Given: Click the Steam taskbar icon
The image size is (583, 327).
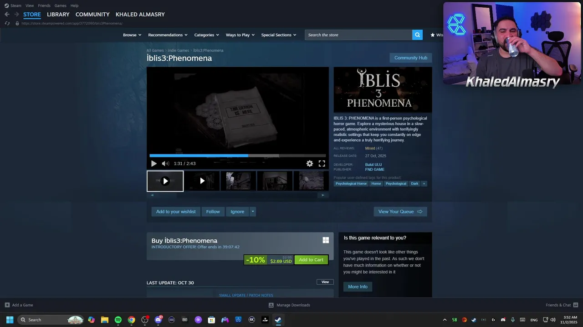Looking at the screenshot, I should [x=278, y=320].
